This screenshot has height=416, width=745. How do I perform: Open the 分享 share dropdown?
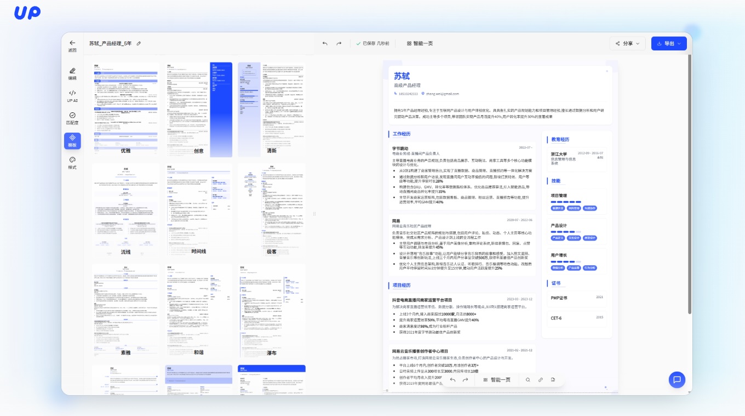(627, 43)
